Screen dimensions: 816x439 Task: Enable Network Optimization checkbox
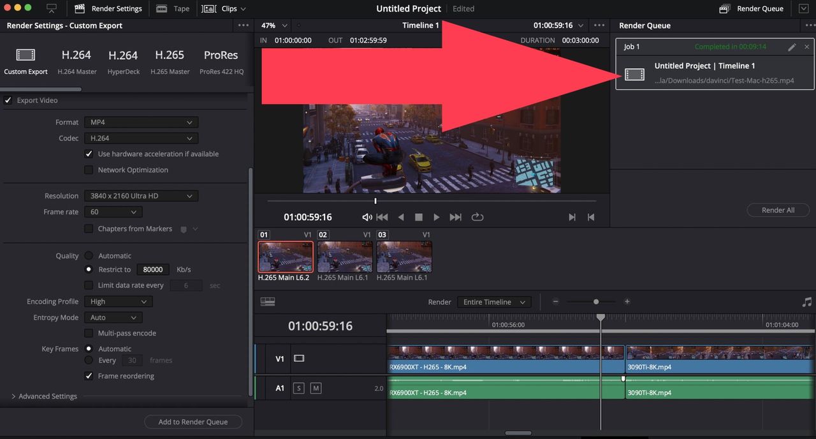click(x=89, y=170)
